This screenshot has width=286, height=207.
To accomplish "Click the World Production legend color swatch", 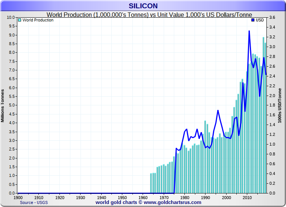I will point(20,20).
